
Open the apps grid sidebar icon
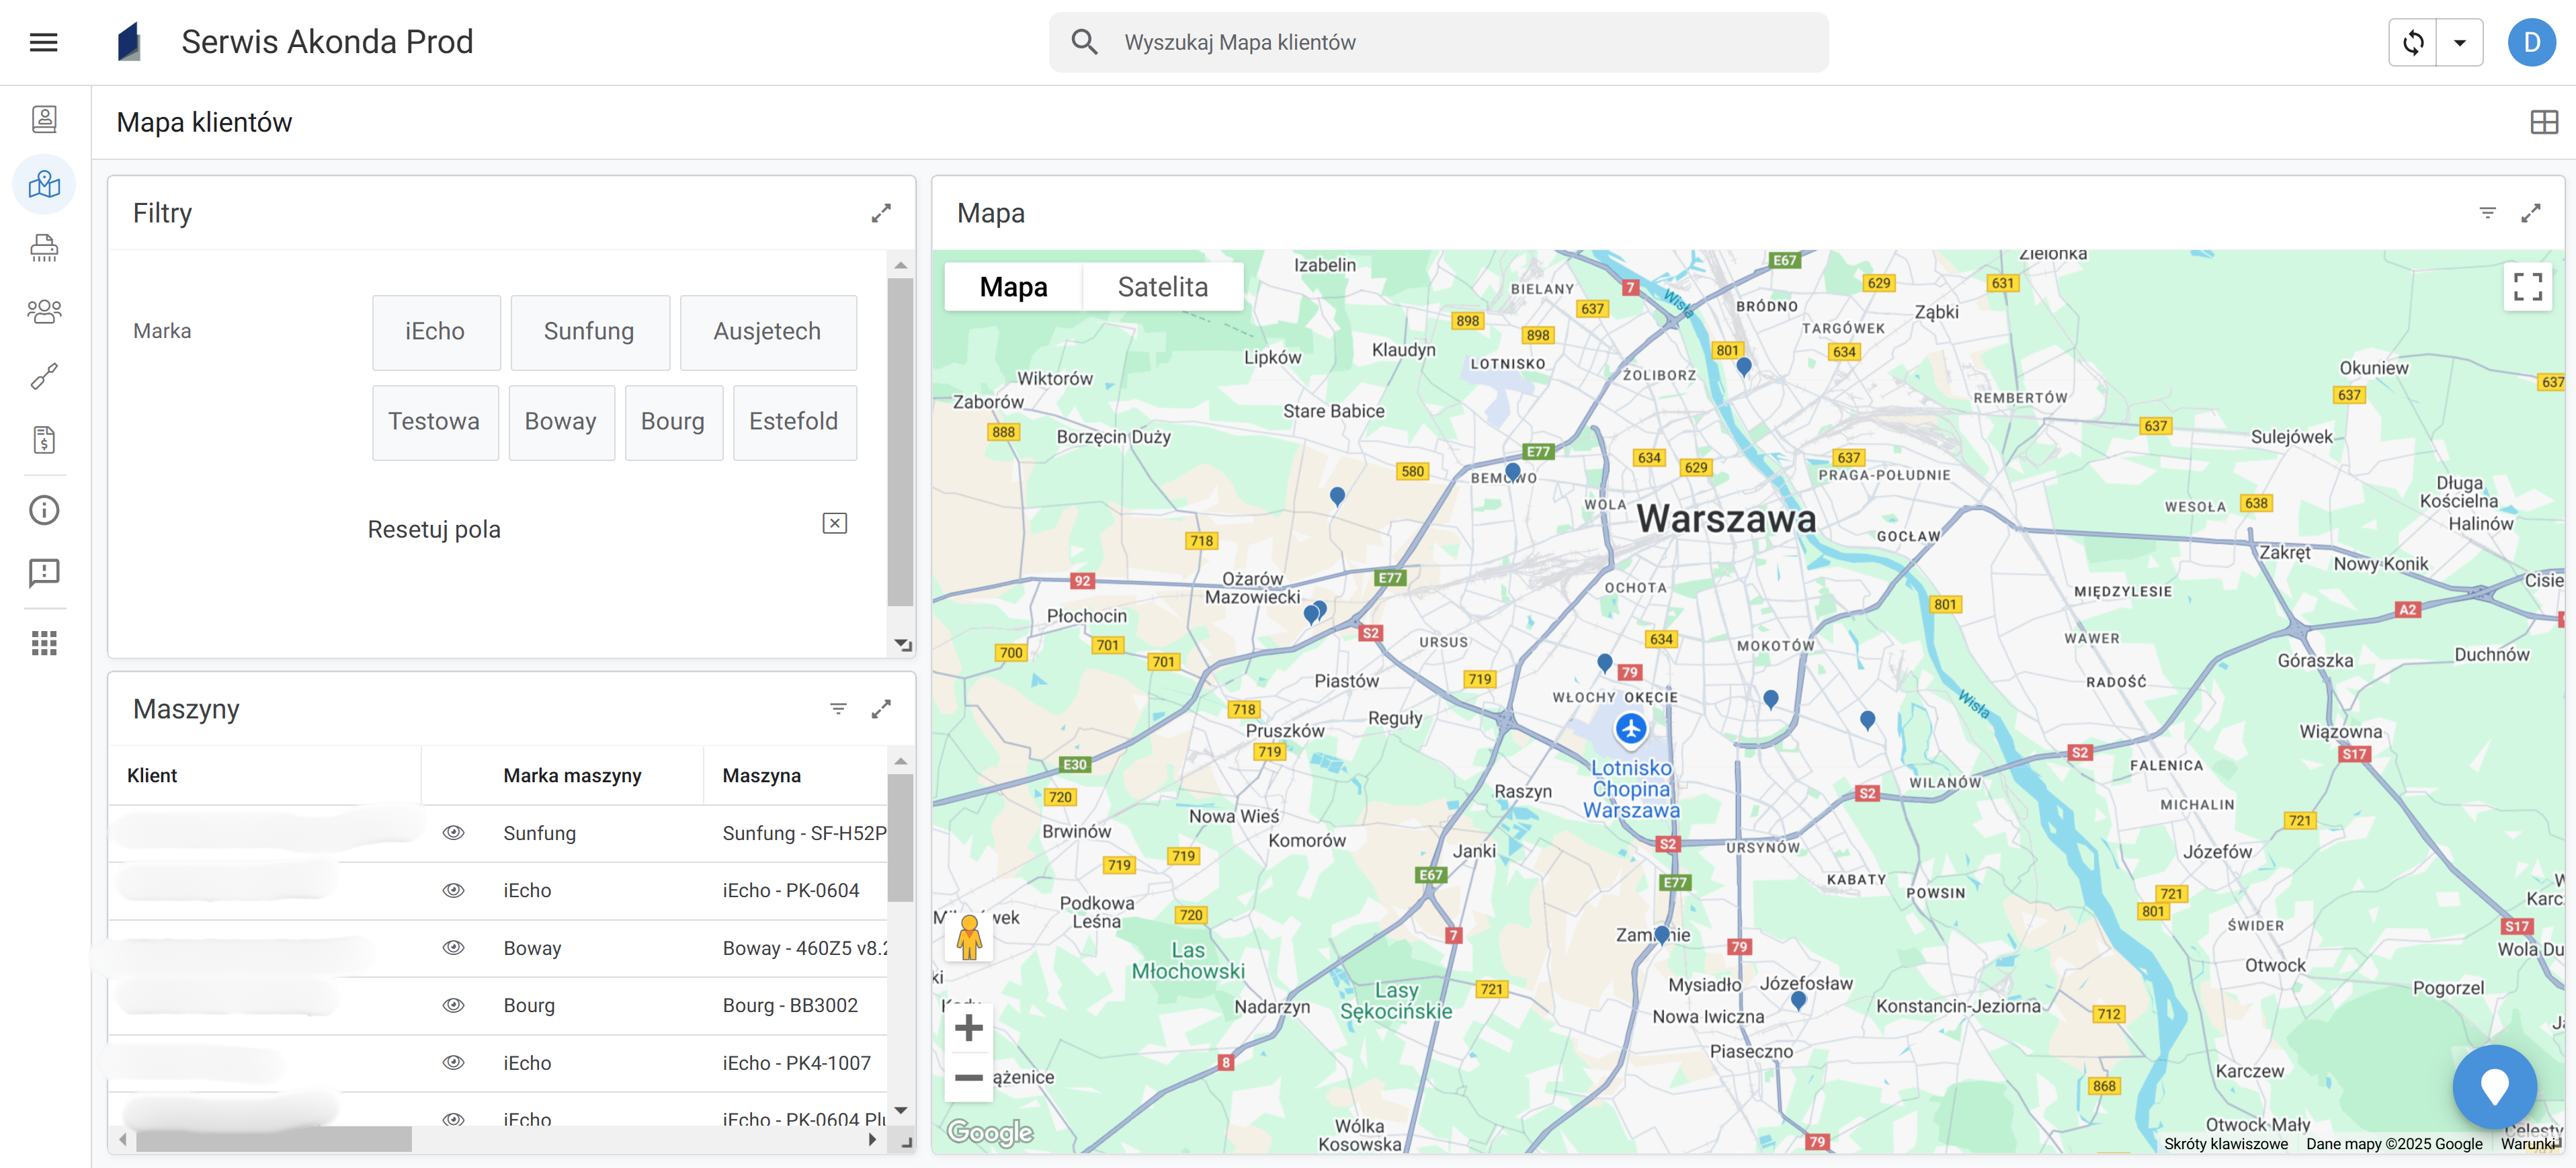point(44,643)
